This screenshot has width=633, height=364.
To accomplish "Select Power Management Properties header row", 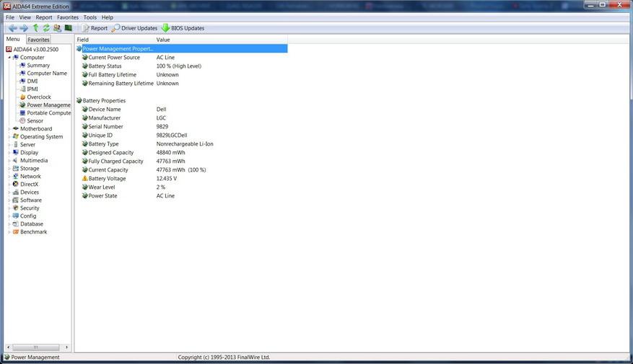I will tap(182, 49).
